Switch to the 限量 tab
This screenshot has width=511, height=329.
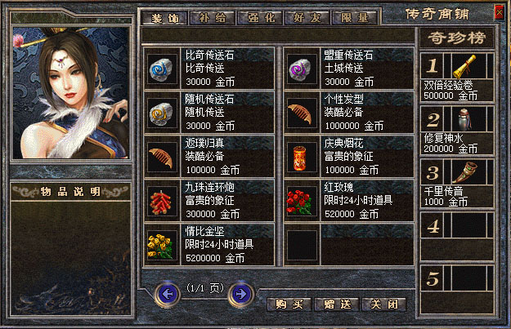(355, 18)
